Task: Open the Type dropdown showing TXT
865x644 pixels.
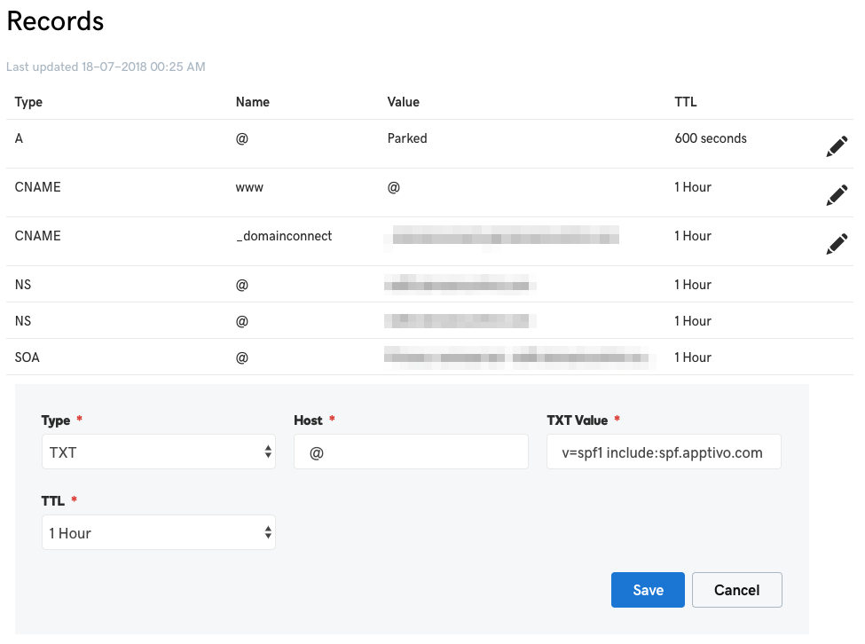Action: 158,452
